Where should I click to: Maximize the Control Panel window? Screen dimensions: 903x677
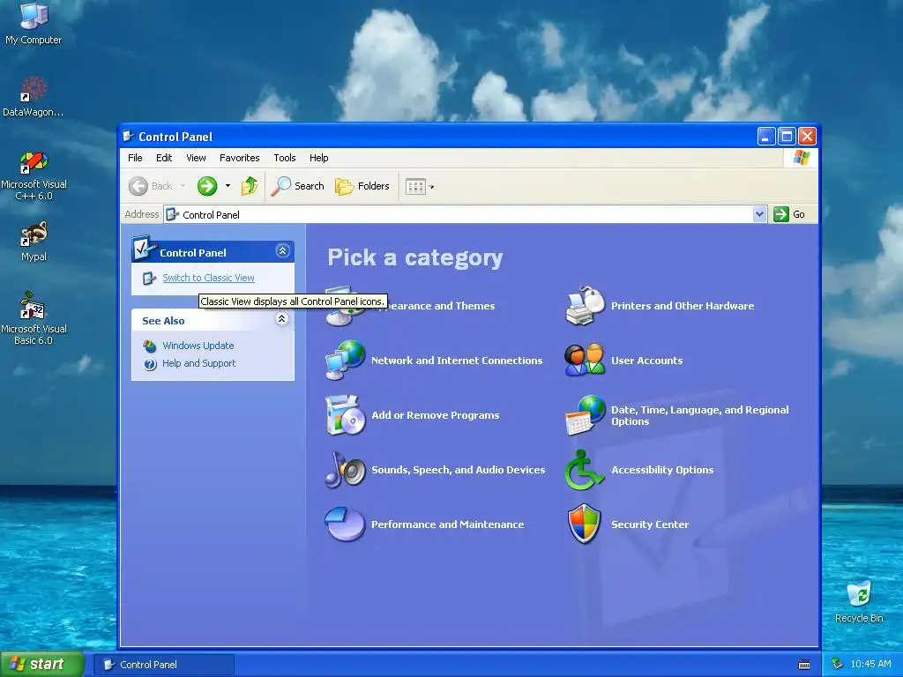pyautogui.click(x=787, y=137)
